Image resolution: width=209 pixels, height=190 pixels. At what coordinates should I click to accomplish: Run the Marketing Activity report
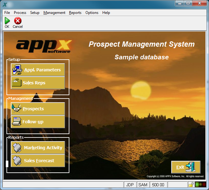tap(38, 147)
